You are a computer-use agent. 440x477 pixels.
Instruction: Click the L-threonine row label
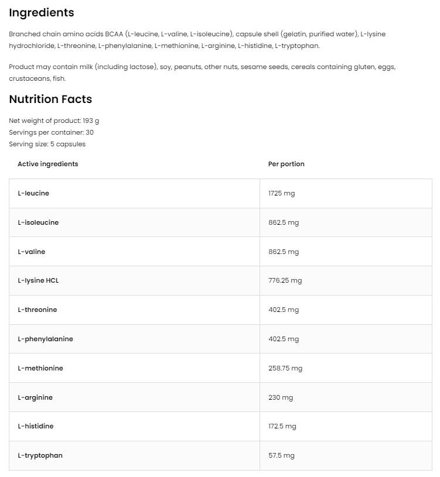[37, 310]
